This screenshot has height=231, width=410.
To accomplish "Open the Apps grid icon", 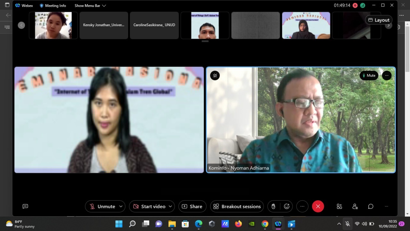I will [339, 206].
